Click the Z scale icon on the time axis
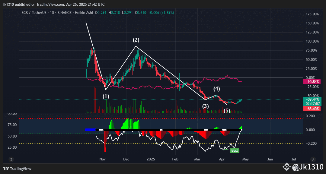This screenshot has height=174, width=326. pyautogui.click(x=11, y=159)
